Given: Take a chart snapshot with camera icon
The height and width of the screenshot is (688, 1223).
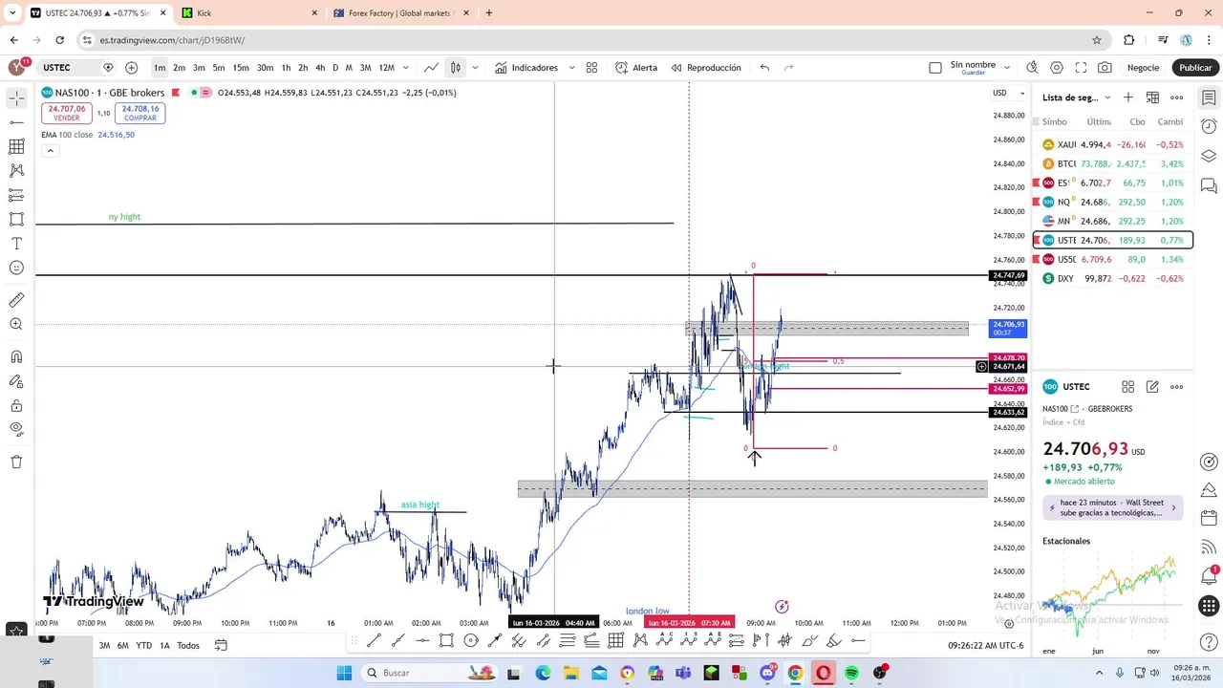Looking at the screenshot, I should coord(1105,68).
